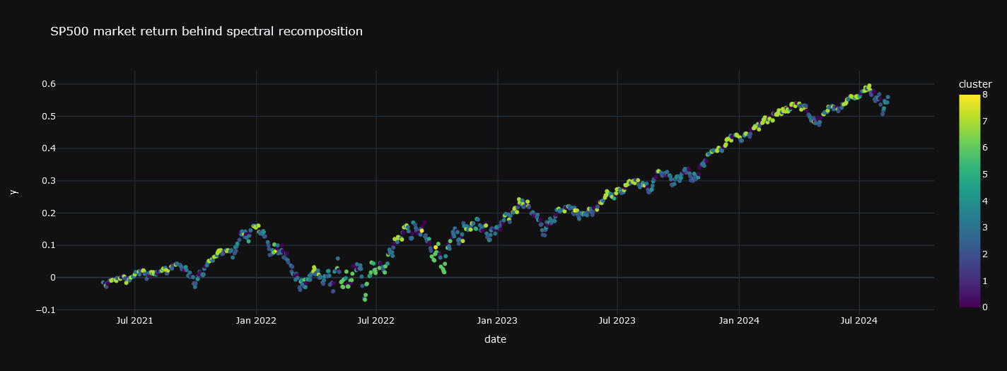Click the highest data point near Jul 2024

(x=869, y=86)
